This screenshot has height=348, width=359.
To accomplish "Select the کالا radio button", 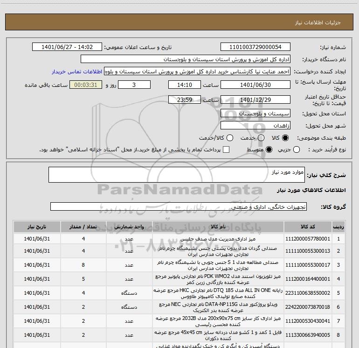I will click(285, 138).
